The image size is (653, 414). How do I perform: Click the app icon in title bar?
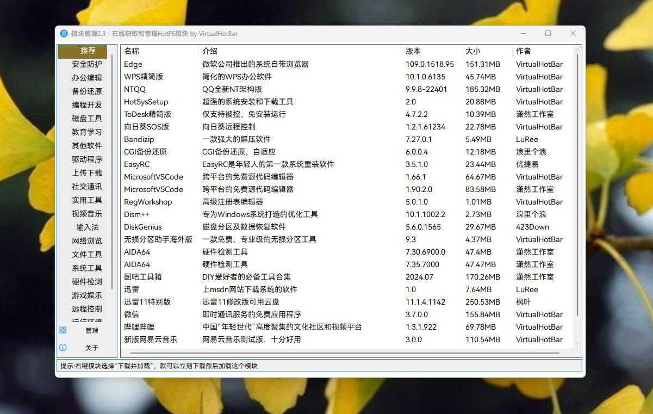tap(64, 34)
